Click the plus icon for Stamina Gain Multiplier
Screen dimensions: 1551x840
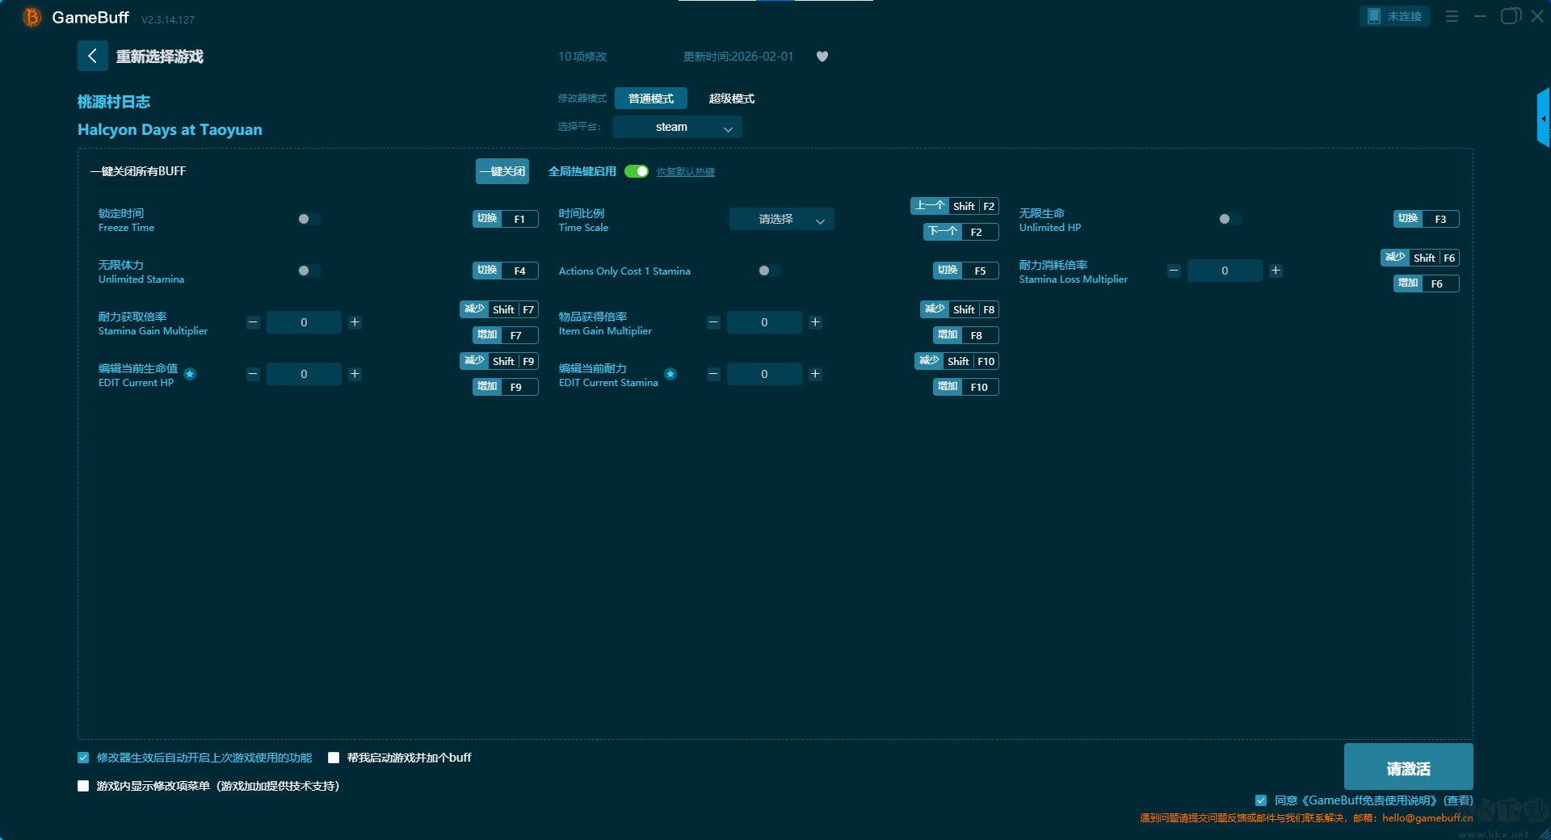[355, 322]
